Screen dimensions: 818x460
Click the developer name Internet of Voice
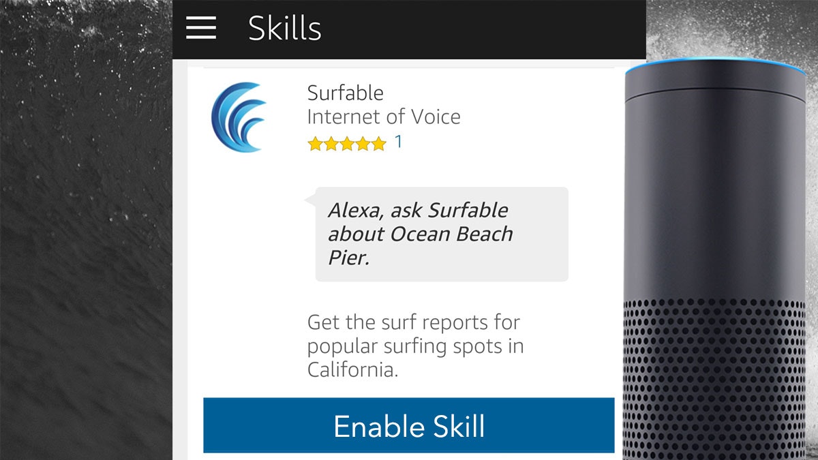click(384, 116)
